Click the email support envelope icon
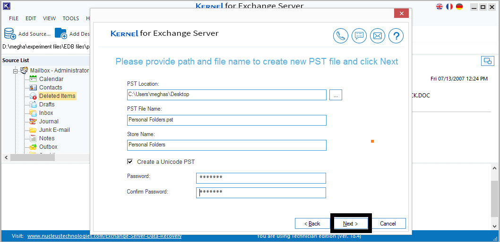The image size is (500, 242). [378, 36]
